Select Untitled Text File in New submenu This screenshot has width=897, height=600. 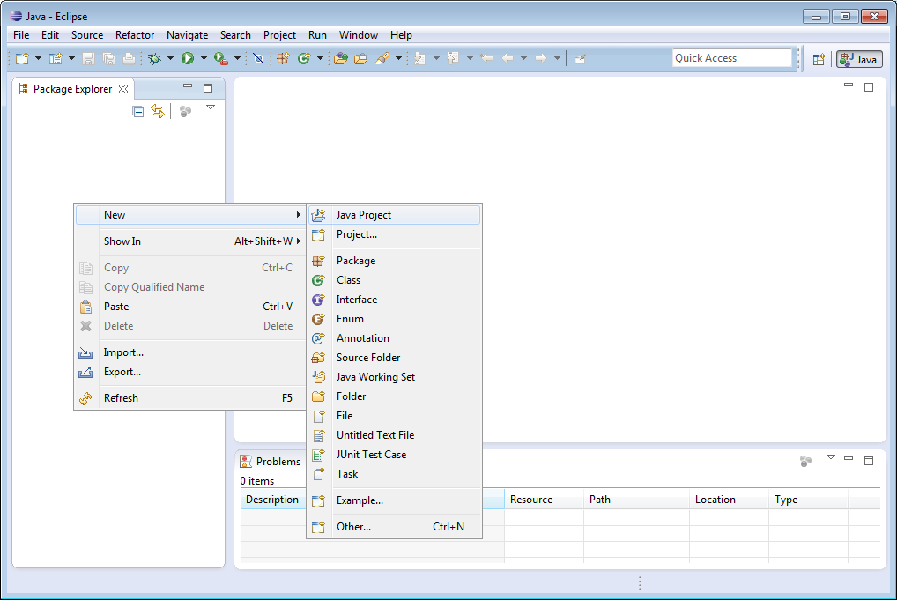(394, 434)
